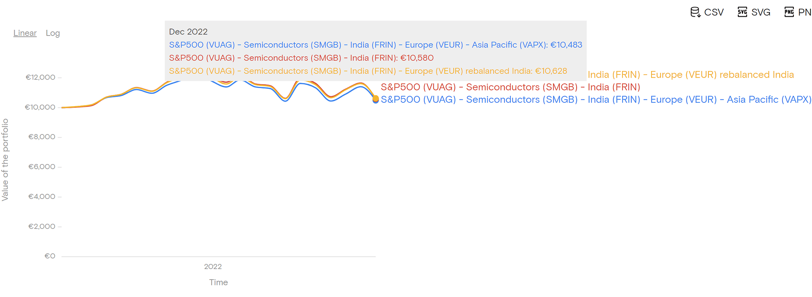This screenshot has height=297, width=812.
Task: Click the €6,000 y-axis tick label
Action: (42, 167)
